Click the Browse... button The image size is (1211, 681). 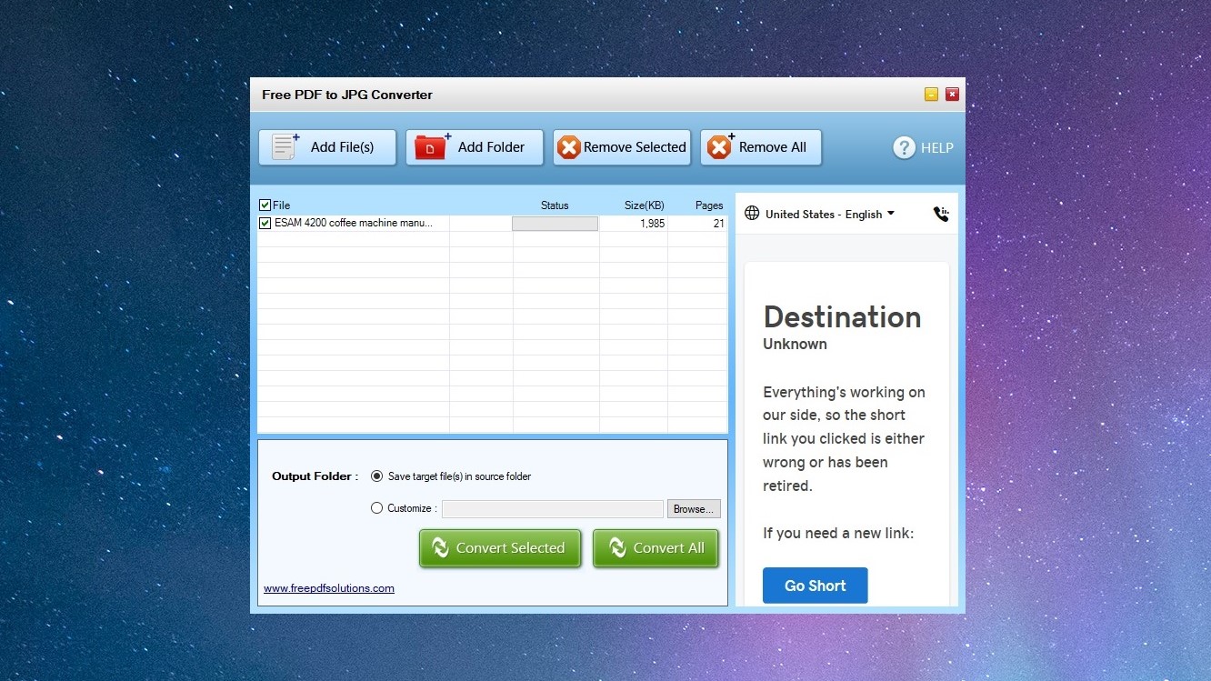[x=694, y=509]
